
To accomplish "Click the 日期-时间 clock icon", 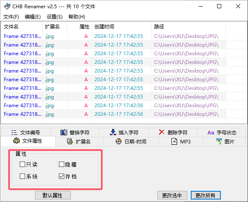I will coord(119,141).
